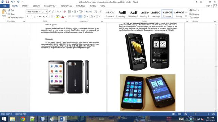The width and height of the screenshot is (218, 122).
Task: Switch to DESIGN tab
Action: pos(36,6)
